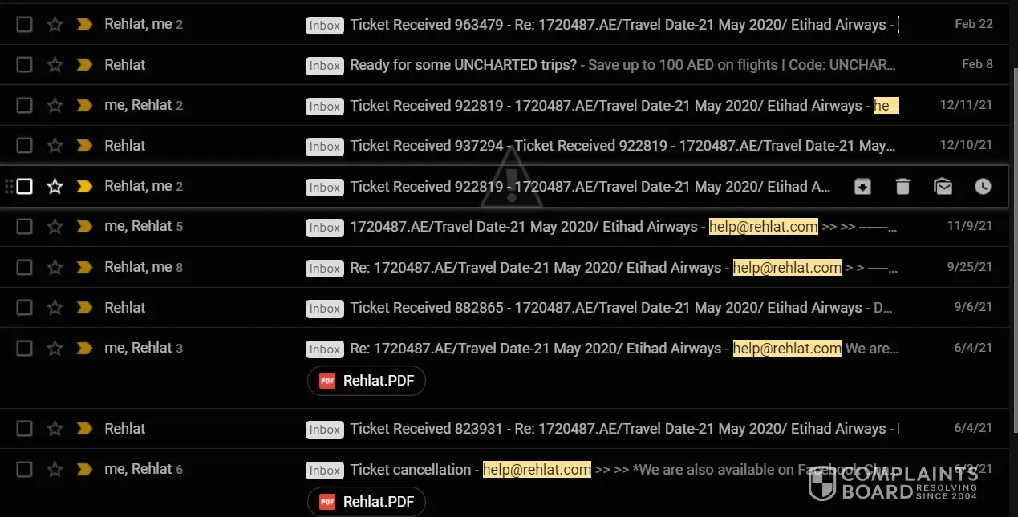The image size is (1018, 517).
Task: Toggle importance marker on Ticket cancellation email
Action: point(84,469)
